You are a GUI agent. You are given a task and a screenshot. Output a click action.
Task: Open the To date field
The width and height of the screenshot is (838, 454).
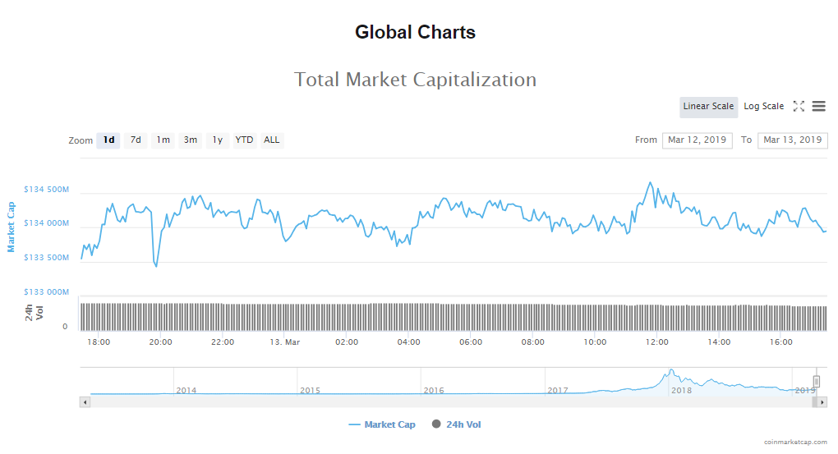click(792, 140)
